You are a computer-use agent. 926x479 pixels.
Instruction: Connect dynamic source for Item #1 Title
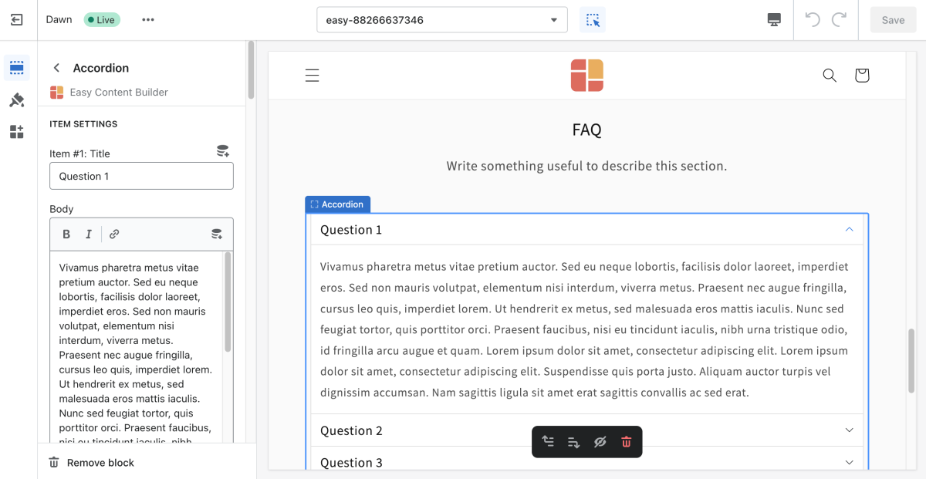(222, 151)
